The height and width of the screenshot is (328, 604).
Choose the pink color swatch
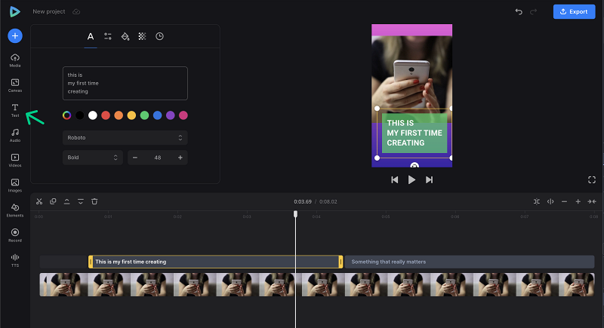[x=183, y=115]
